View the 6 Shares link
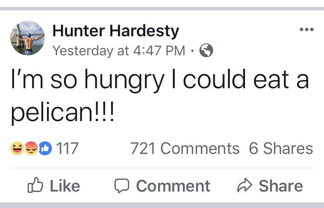The image size is (324, 208). (280, 149)
